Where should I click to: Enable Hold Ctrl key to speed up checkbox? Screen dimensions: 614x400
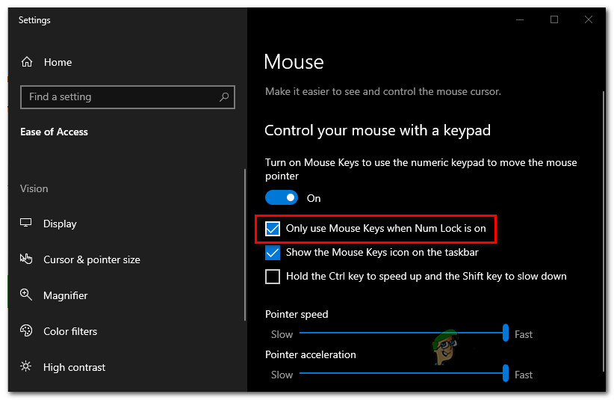[x=273, y=277]
